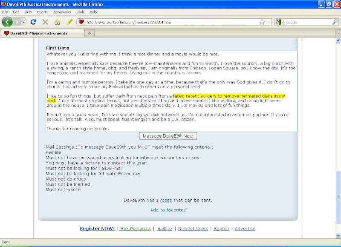Click the Forward navigation arrow
Image resolution: width=341 pixels, height=247 pixels.
click(17, 22)
